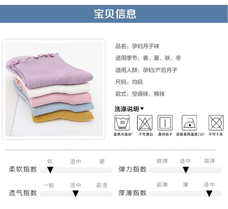The height and width of the screenshot is (209, 228).
Task: Click the 弹力指数 elasticity slider marker
Action: (x=186, y=170)
